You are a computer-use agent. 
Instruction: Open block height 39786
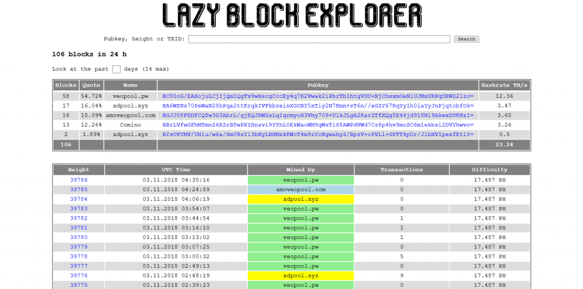coord(79,180)
